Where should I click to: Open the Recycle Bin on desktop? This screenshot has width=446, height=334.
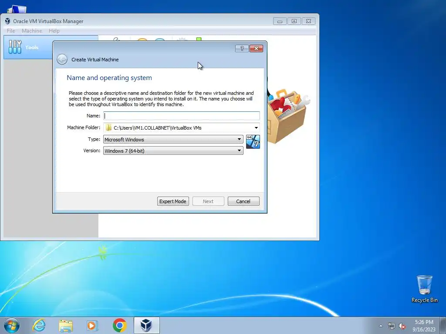point(424,289)
